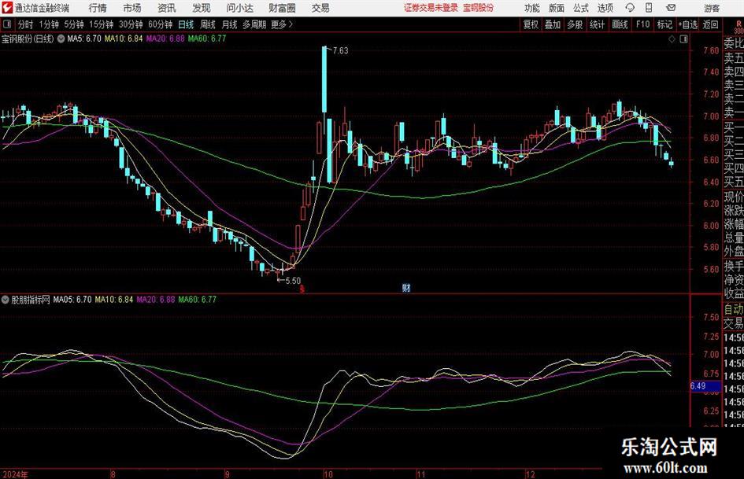The width and height of the screenshot is (744, 479).
Task: Click the sub-chart MA60: 6.77 label
Action: (198, 300)
